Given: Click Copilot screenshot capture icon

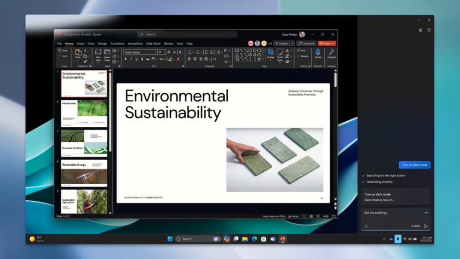Looking at the screenshot, I should pos(367,226).
